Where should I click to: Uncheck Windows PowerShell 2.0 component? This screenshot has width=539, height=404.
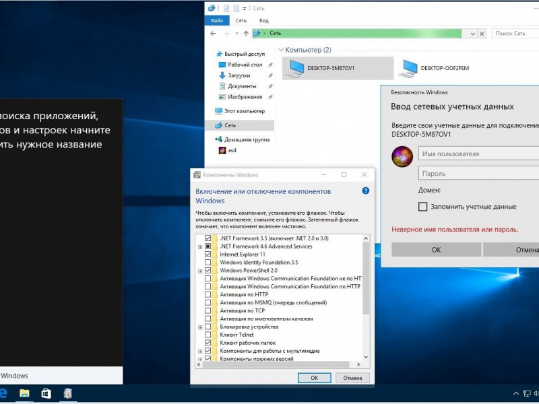(208, 271)
